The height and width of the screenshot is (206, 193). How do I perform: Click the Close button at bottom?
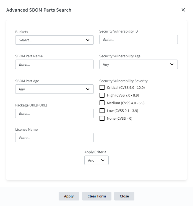point(124,196)
